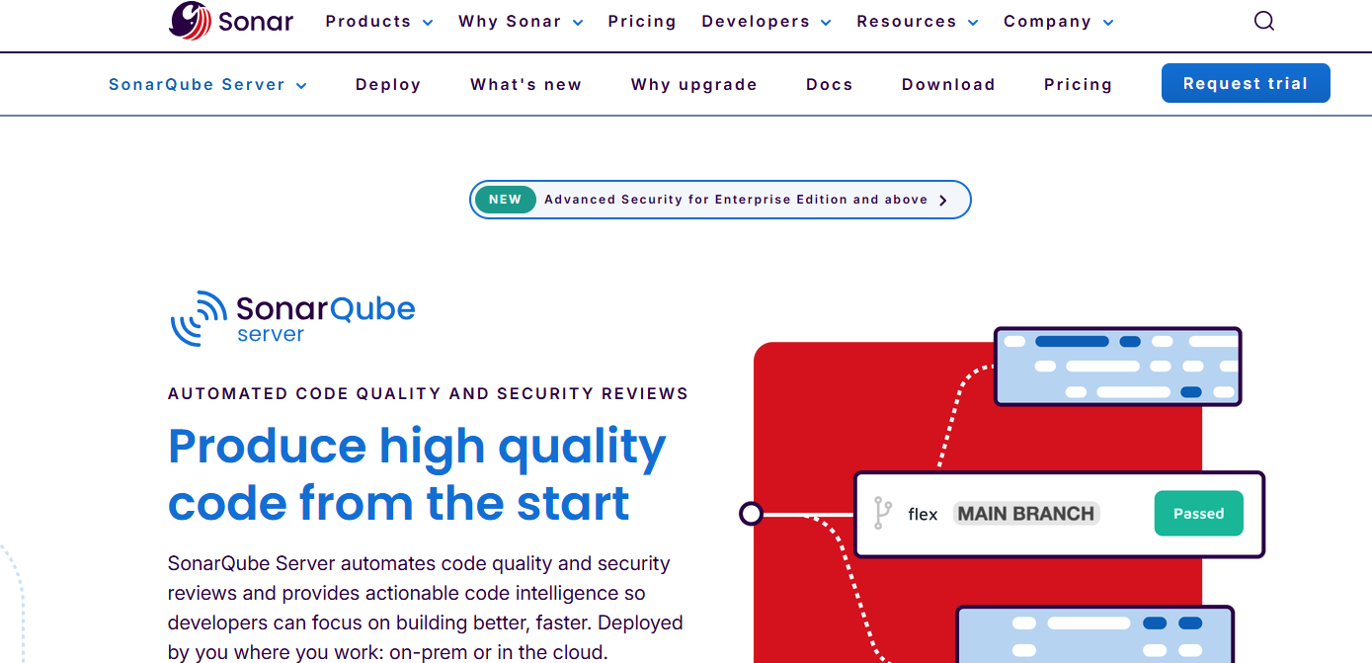Open the Advanced Security for Enterprise Edition announcement
The image size is (1372, 663).
click(720, 200)
